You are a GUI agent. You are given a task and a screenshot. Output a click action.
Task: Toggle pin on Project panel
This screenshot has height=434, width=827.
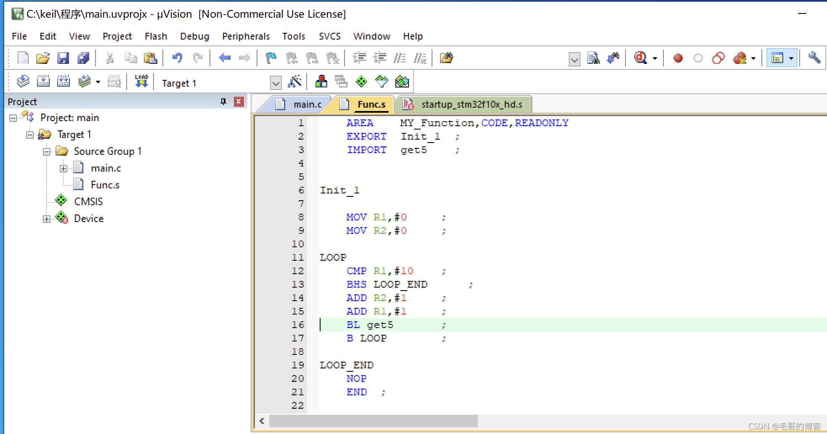point(223,101)
